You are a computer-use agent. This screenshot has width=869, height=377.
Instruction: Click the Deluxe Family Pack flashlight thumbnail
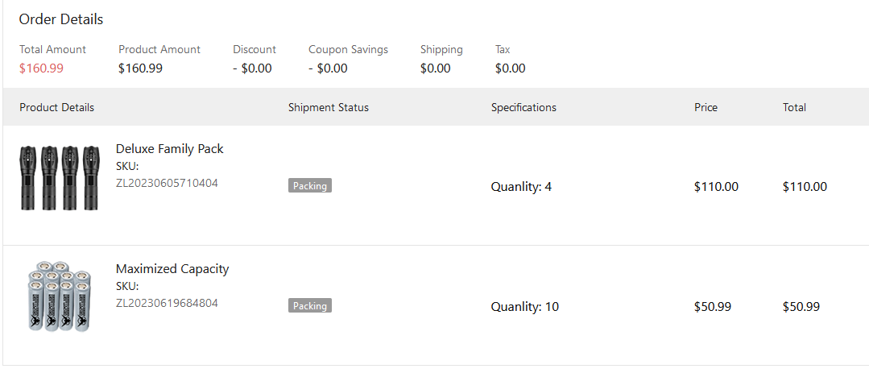point(60,177)
